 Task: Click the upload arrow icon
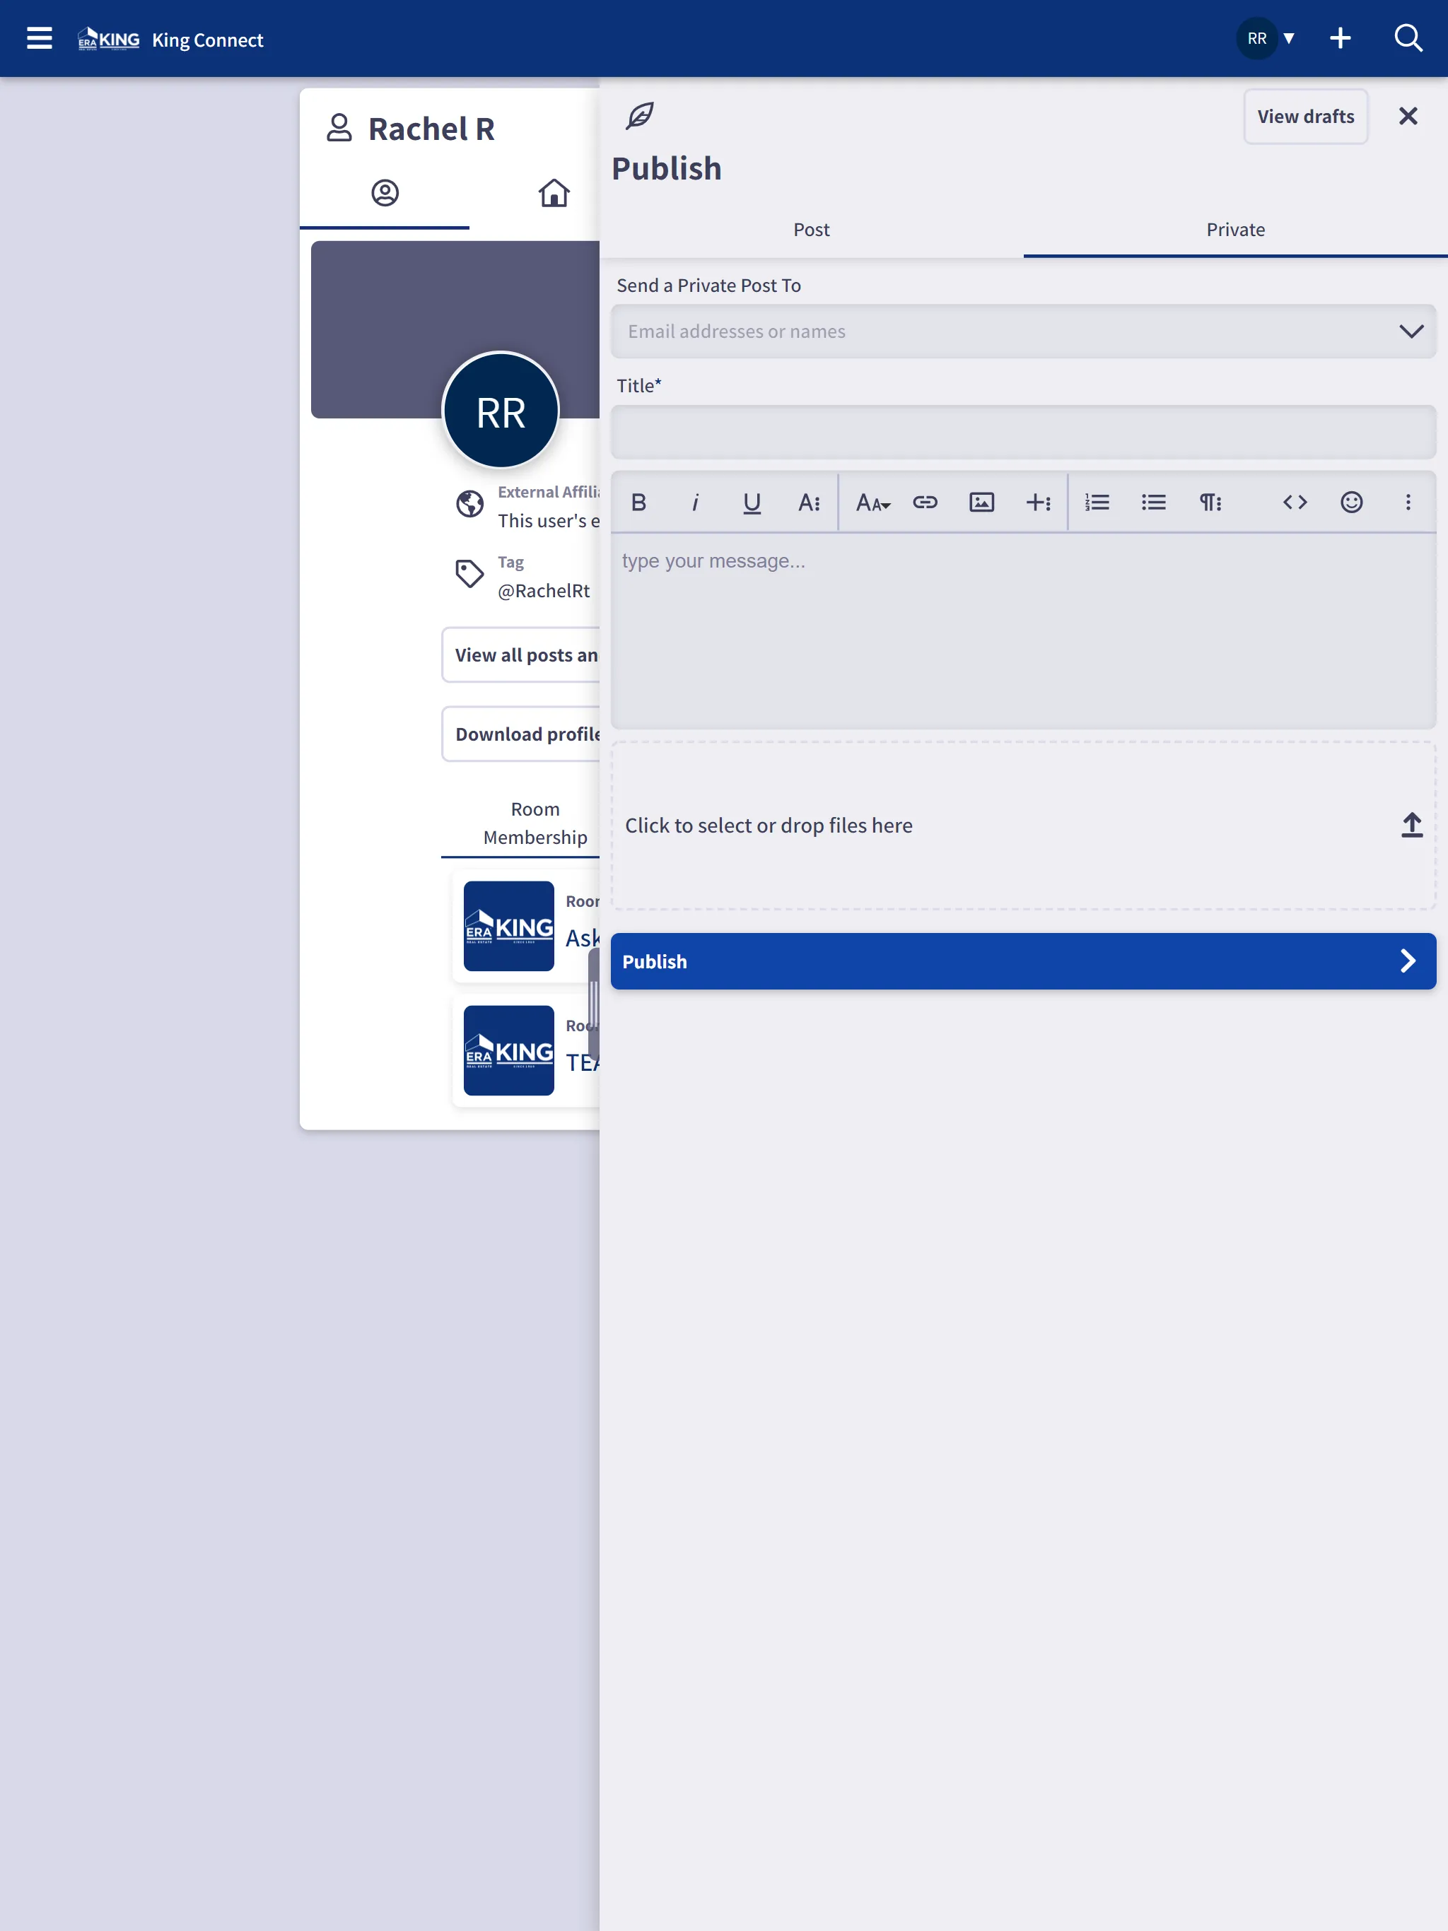tap(1411, 825)
